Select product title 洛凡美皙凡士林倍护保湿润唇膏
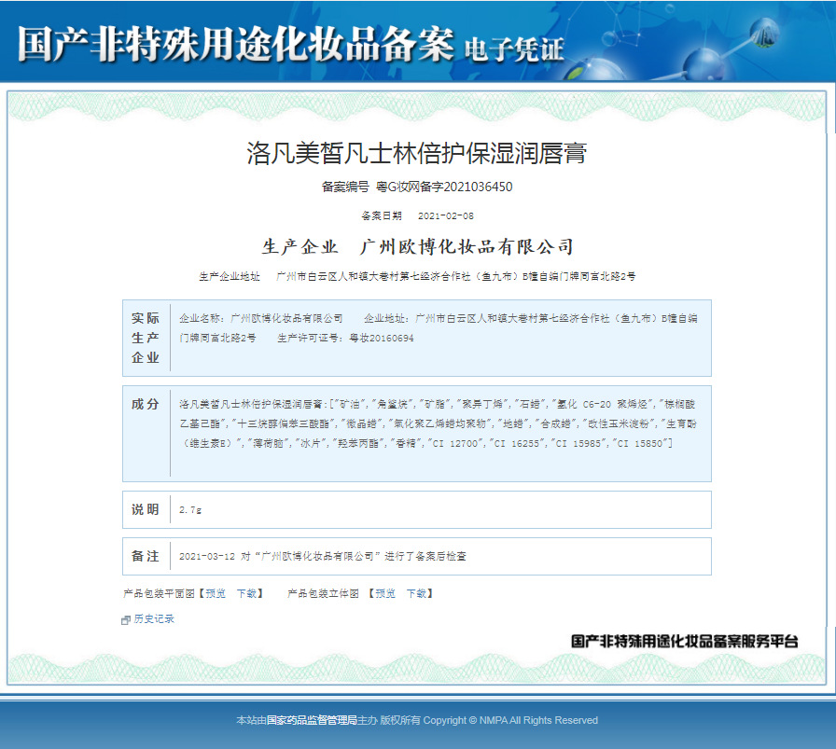Viewport: 836px width, 749px height. tap(416, 153)
